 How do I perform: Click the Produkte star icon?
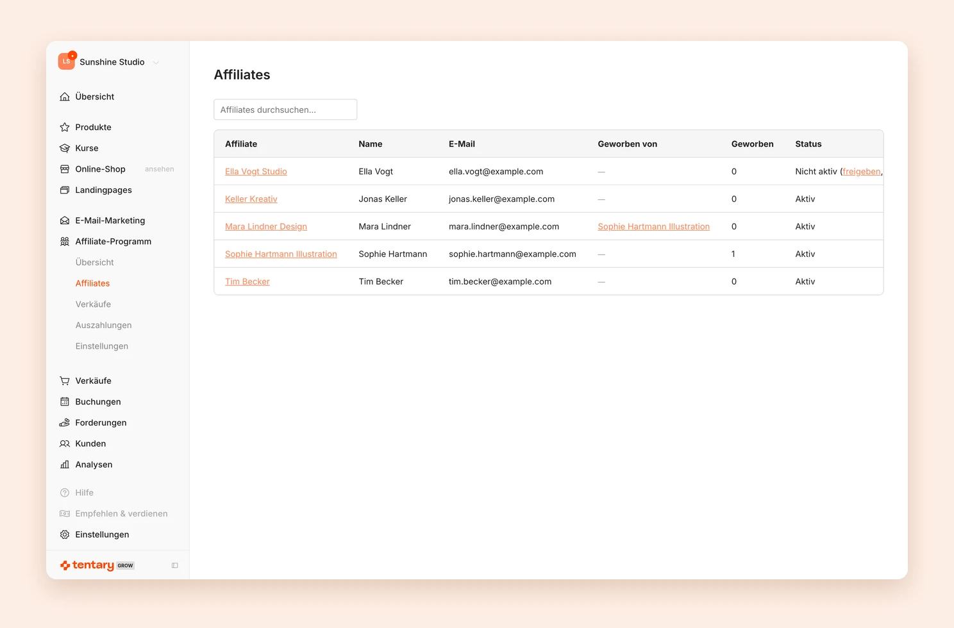(65, 128)
